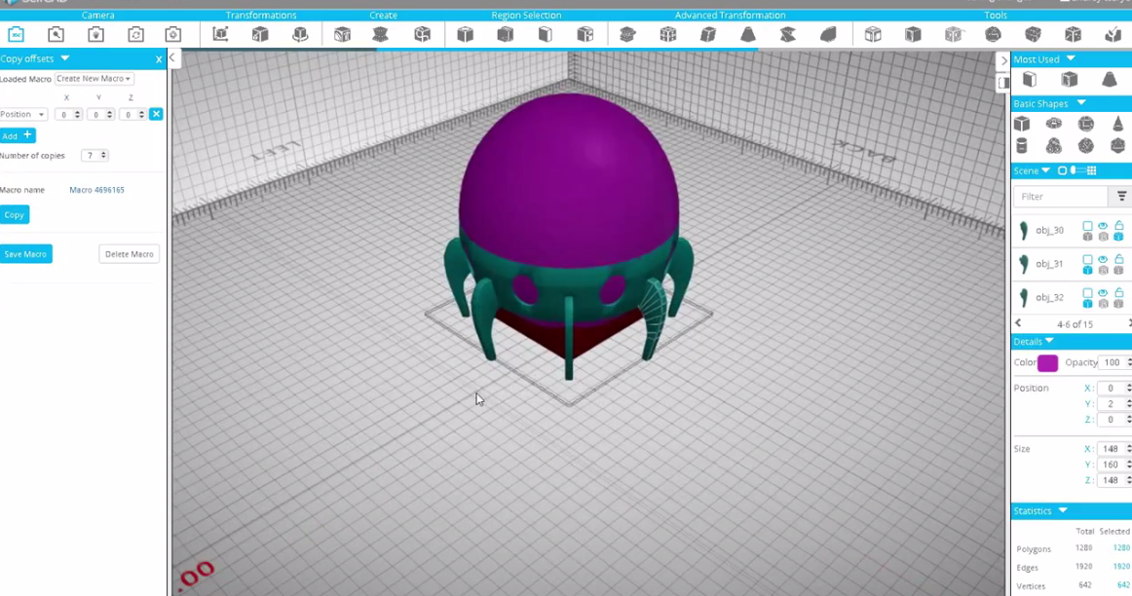Open the Advanced Transformation menu
The width and height of the screenshot is (1132, 596).
click(x=730, y=16)
